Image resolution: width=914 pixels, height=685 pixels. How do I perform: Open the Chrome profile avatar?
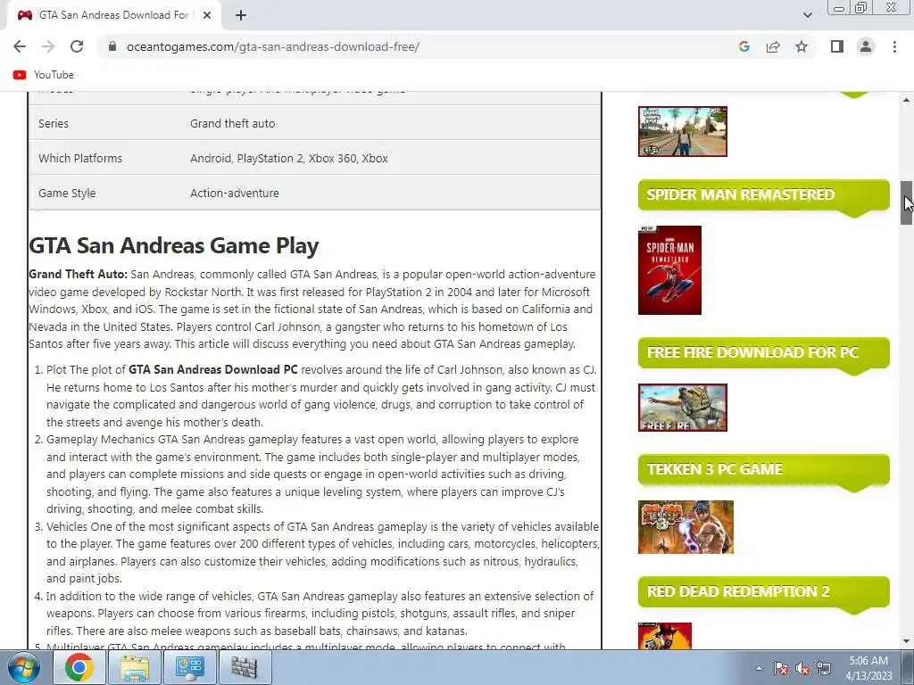[x=866, y=46]
